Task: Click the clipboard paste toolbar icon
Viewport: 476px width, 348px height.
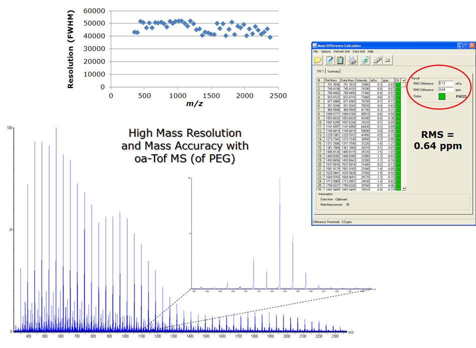Action: point(340,60)
